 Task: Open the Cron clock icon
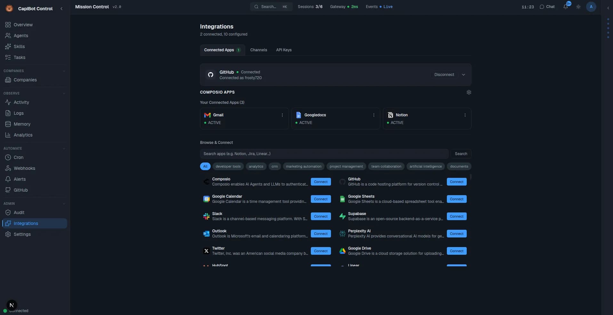(x=8, y=157)
